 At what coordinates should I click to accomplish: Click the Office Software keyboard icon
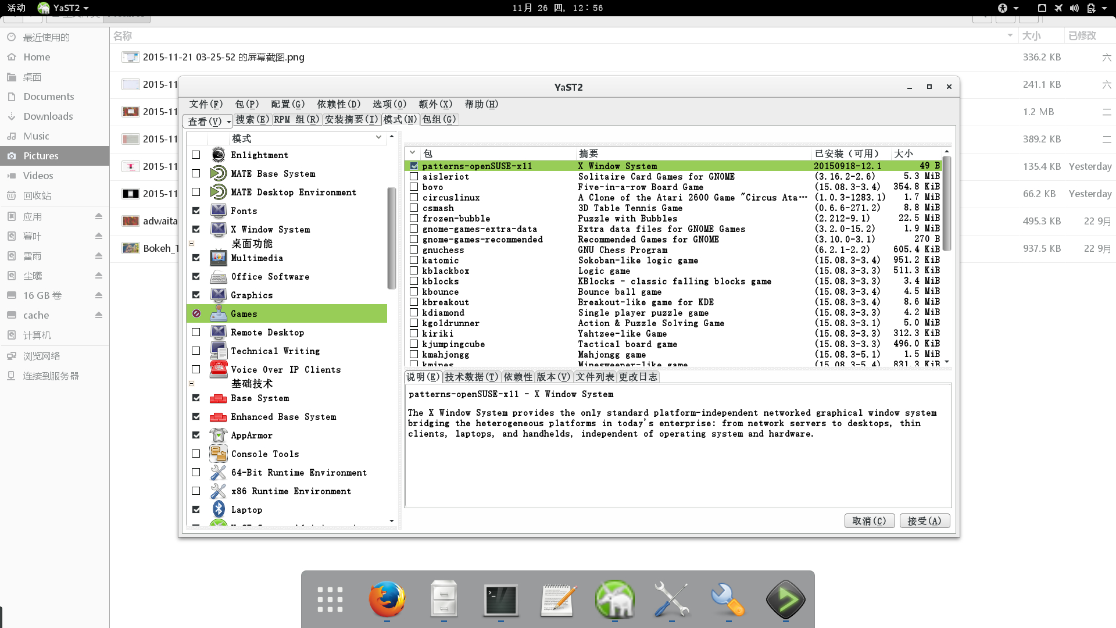[x=219, y=277]
